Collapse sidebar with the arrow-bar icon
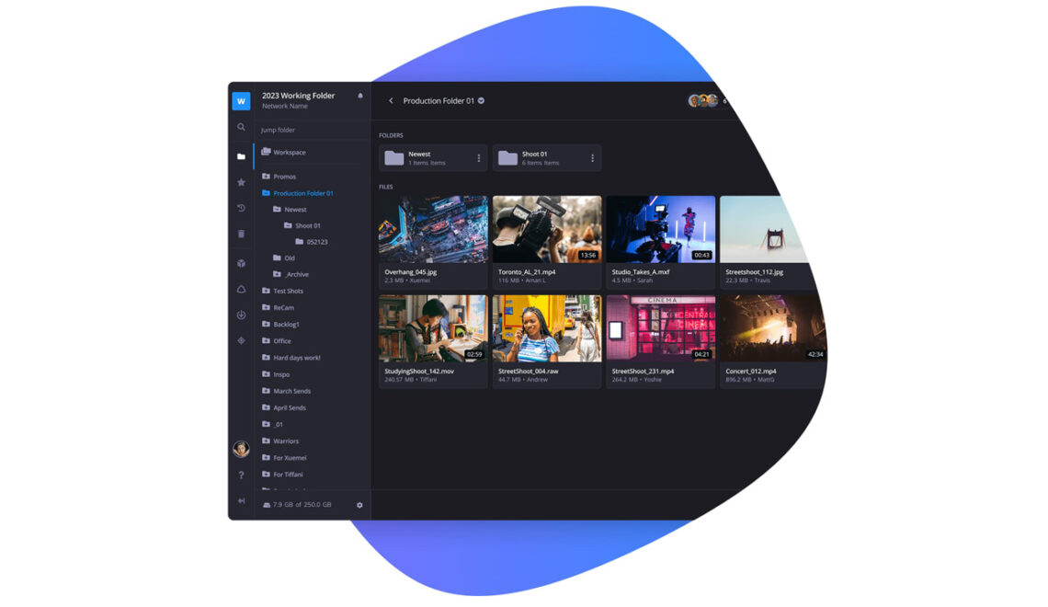The height and width of the screenshot is (607, 1048). click(x=241, y=500)
